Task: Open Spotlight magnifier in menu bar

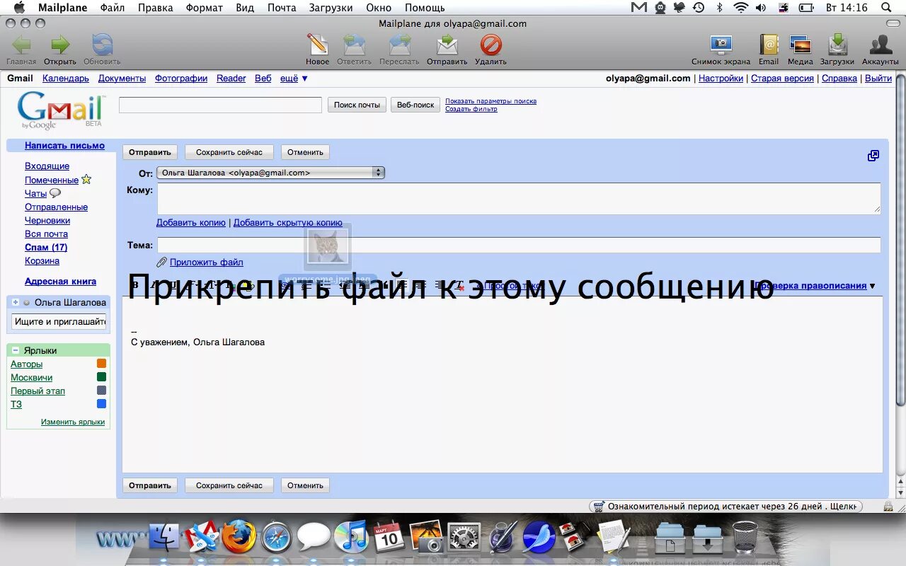Action: (x=886, y=8)
